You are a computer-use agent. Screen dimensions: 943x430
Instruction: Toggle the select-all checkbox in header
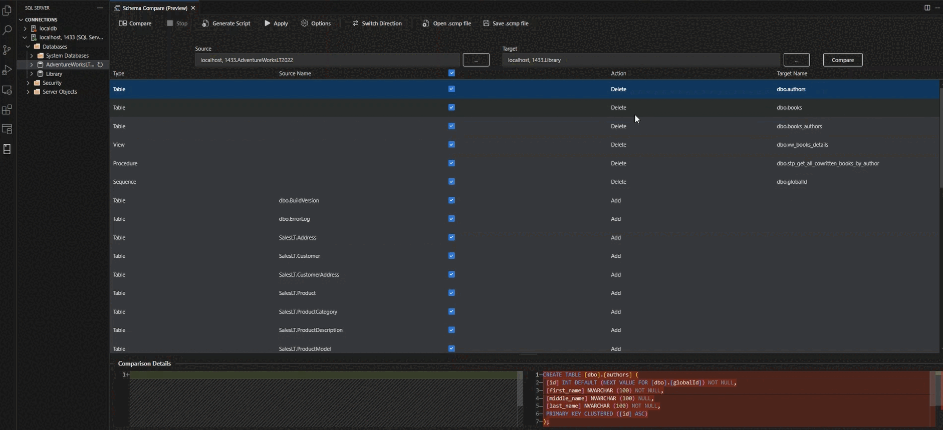[x=451, y=73]
